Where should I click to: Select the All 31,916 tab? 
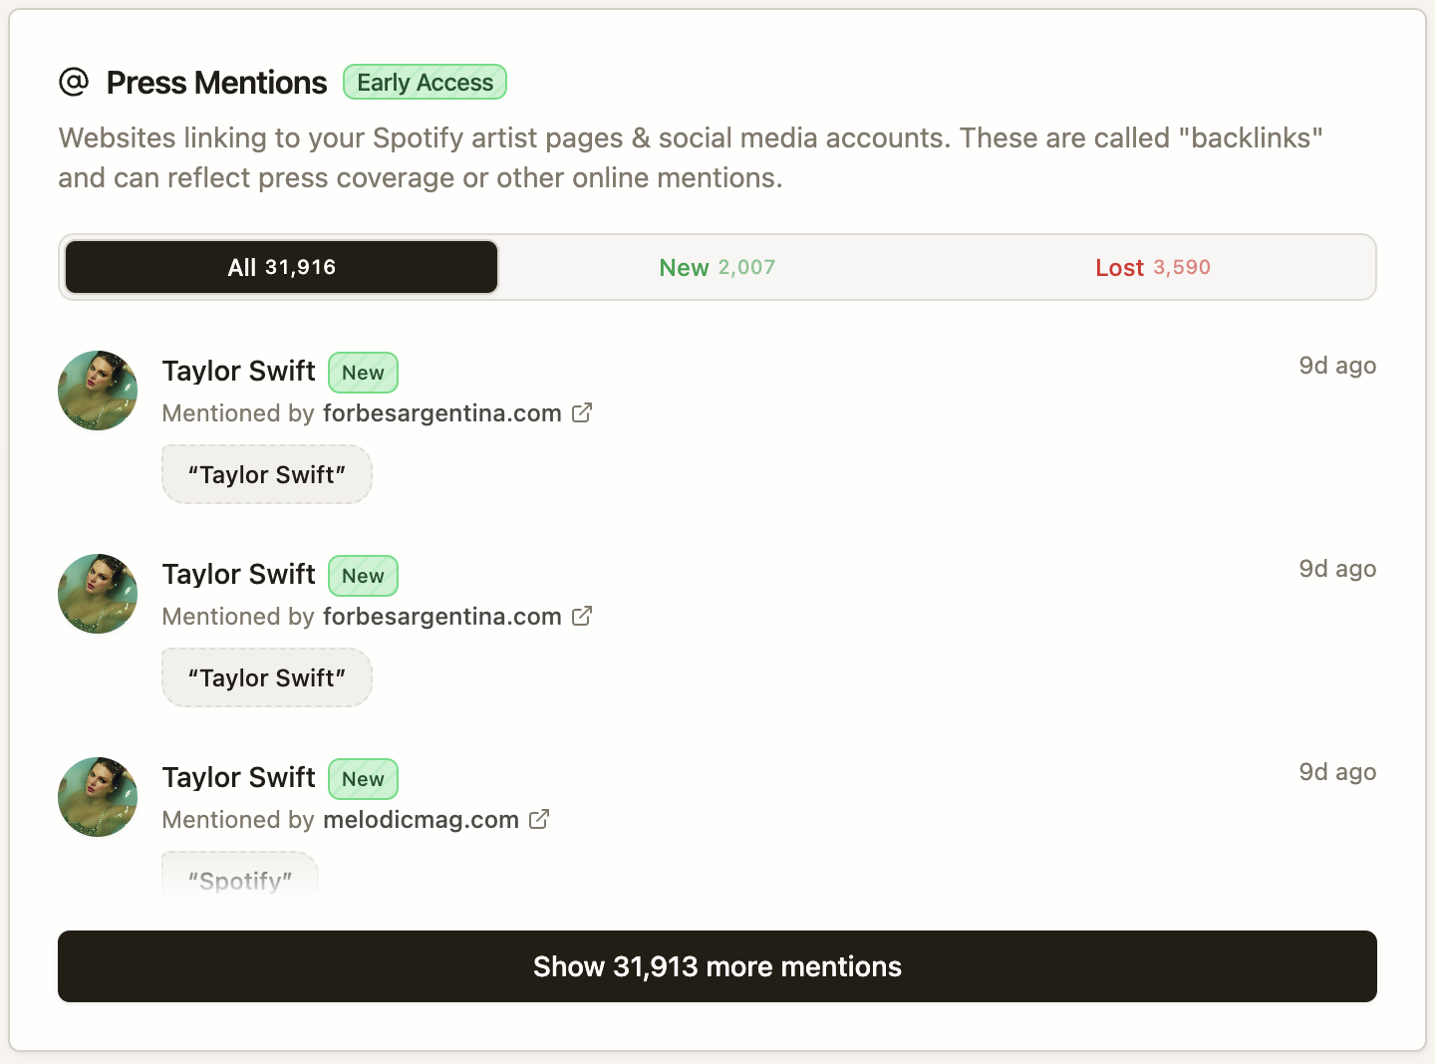click(x=280, y=267)
